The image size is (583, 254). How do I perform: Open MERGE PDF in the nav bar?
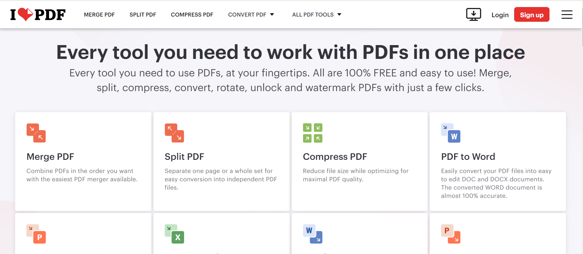[99, 15]
